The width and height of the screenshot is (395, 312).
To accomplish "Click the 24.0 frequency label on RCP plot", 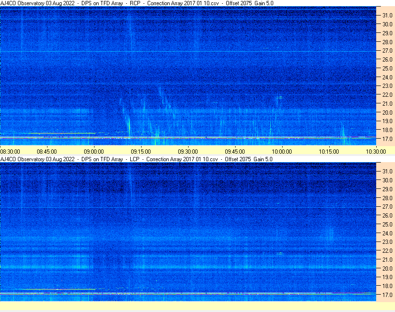I will click(387, 77).
